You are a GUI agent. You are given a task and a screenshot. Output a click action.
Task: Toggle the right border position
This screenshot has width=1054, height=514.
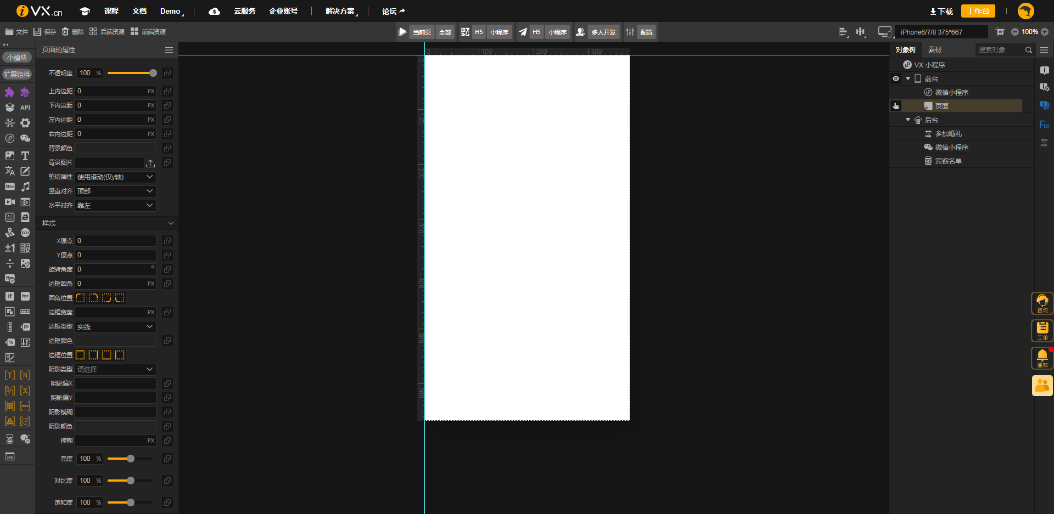click(x=93, y=355)
